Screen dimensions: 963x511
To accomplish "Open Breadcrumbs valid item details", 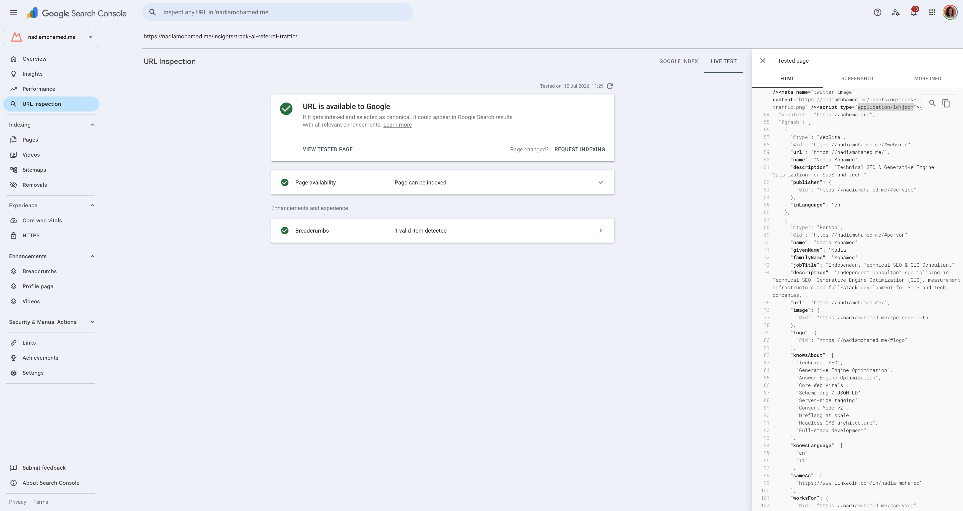I will pyautogui.click(x=443, y=231).
